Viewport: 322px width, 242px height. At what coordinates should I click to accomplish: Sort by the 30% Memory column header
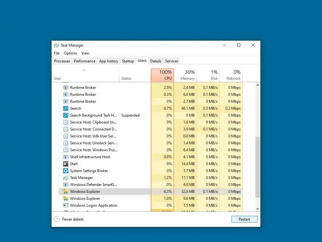click(x=186, y=75)
